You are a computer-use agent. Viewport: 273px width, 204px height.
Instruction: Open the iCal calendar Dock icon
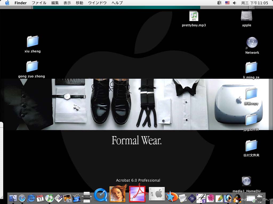[x=40, y=198]
